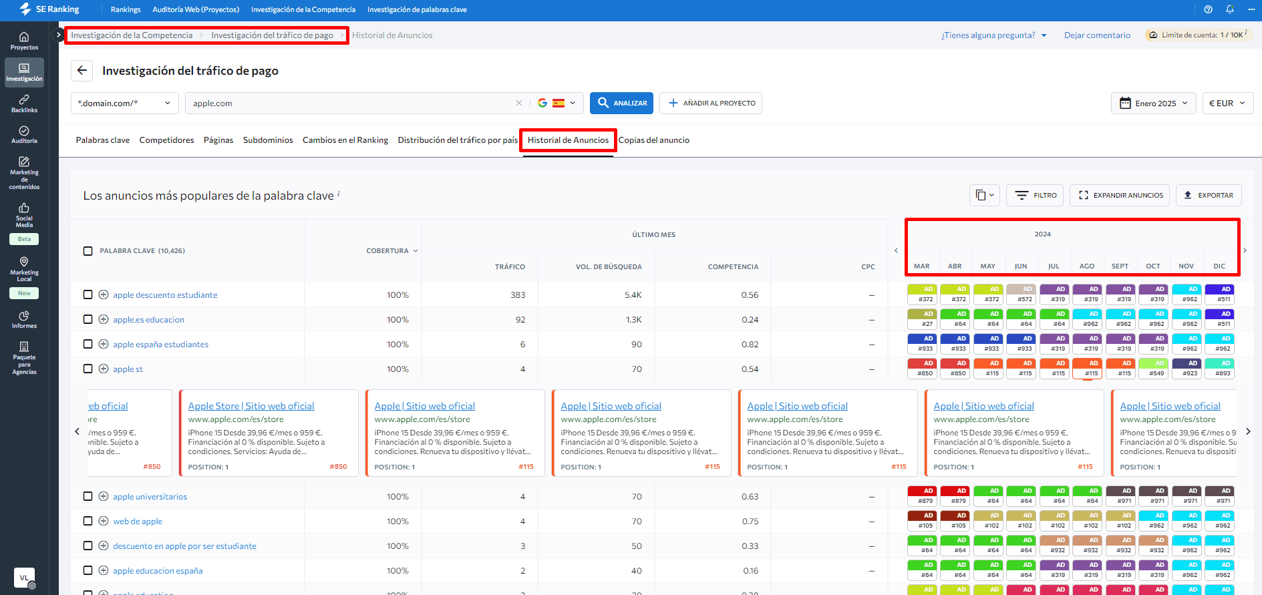Open the top-right more options menu
1262x595 pixels.
pos(1251,9)
